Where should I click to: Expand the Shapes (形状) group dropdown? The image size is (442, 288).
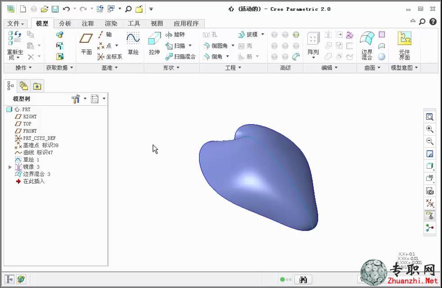coord(171,67)
